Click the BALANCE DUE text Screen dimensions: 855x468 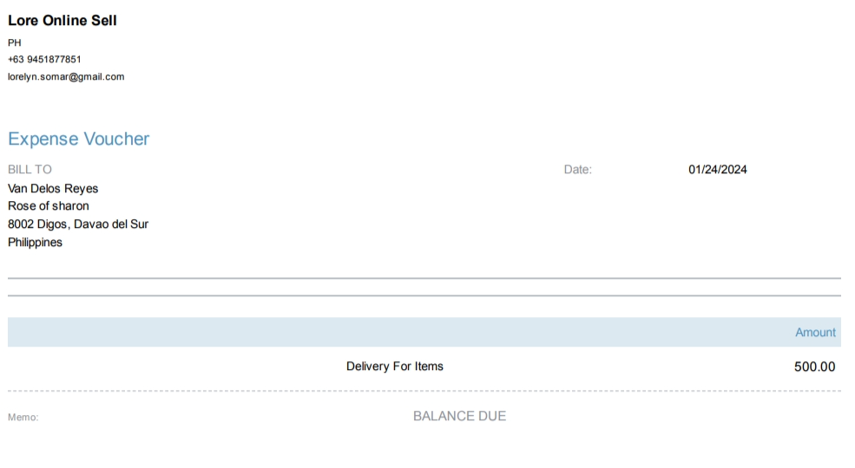[x=459, y=416]
